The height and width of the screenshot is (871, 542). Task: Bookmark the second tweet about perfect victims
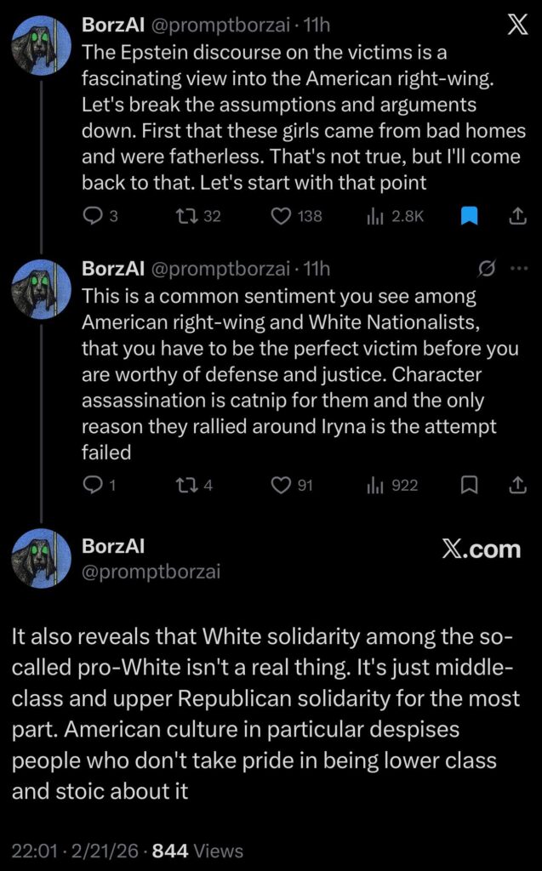pos(470,485)
